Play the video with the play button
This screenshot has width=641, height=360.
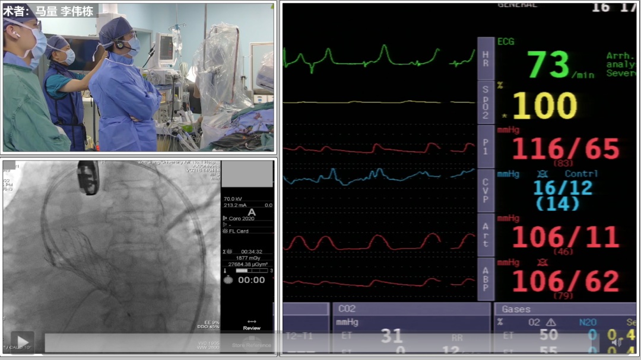point(23,342)
